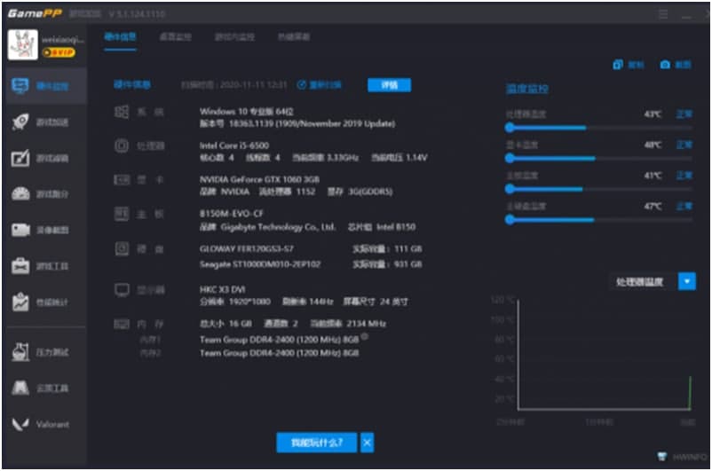This screenshot has width=712, height=471.
Task: Select the rocket game acceleration icon
Action: click(x=20, y=122)
